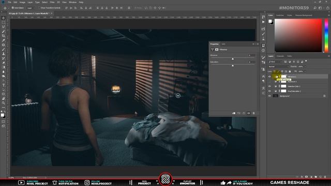The height and width of the screenshot is (186, 331).
Task: Click the delete layer trash icon
Action: (x=325, y=177)
